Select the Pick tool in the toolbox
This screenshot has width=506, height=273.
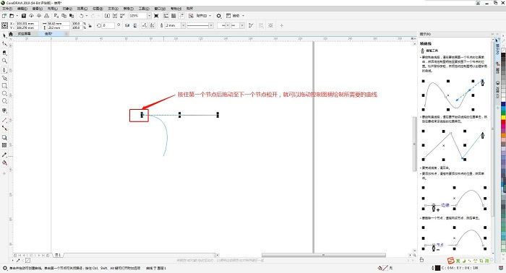click(x=4, y=35)
